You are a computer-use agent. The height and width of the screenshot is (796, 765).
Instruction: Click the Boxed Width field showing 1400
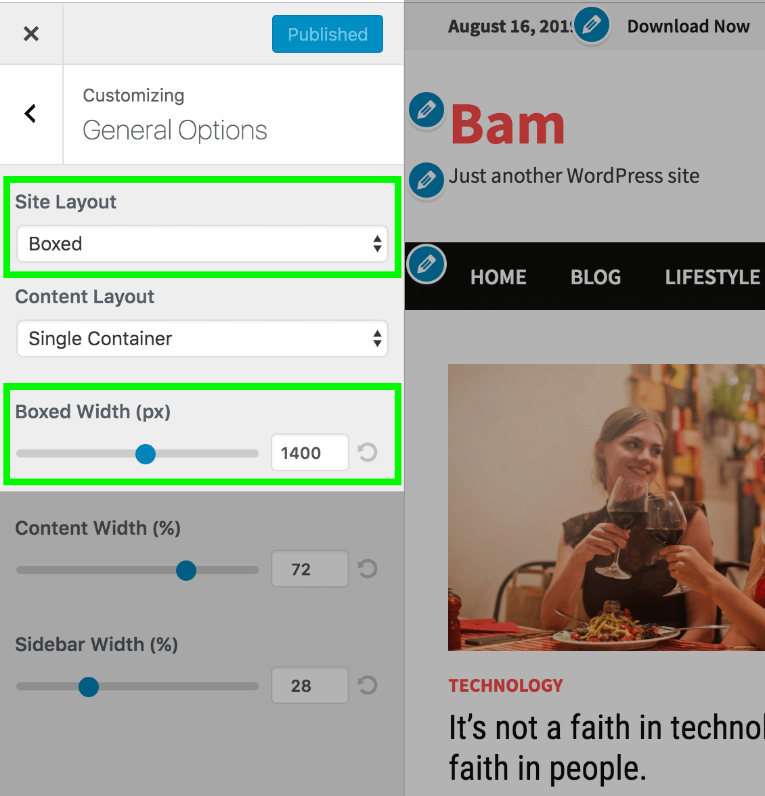309,452
